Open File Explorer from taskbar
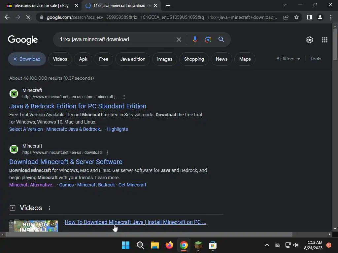This screenshot has width=338, height=253. click(x=154, y=245)
